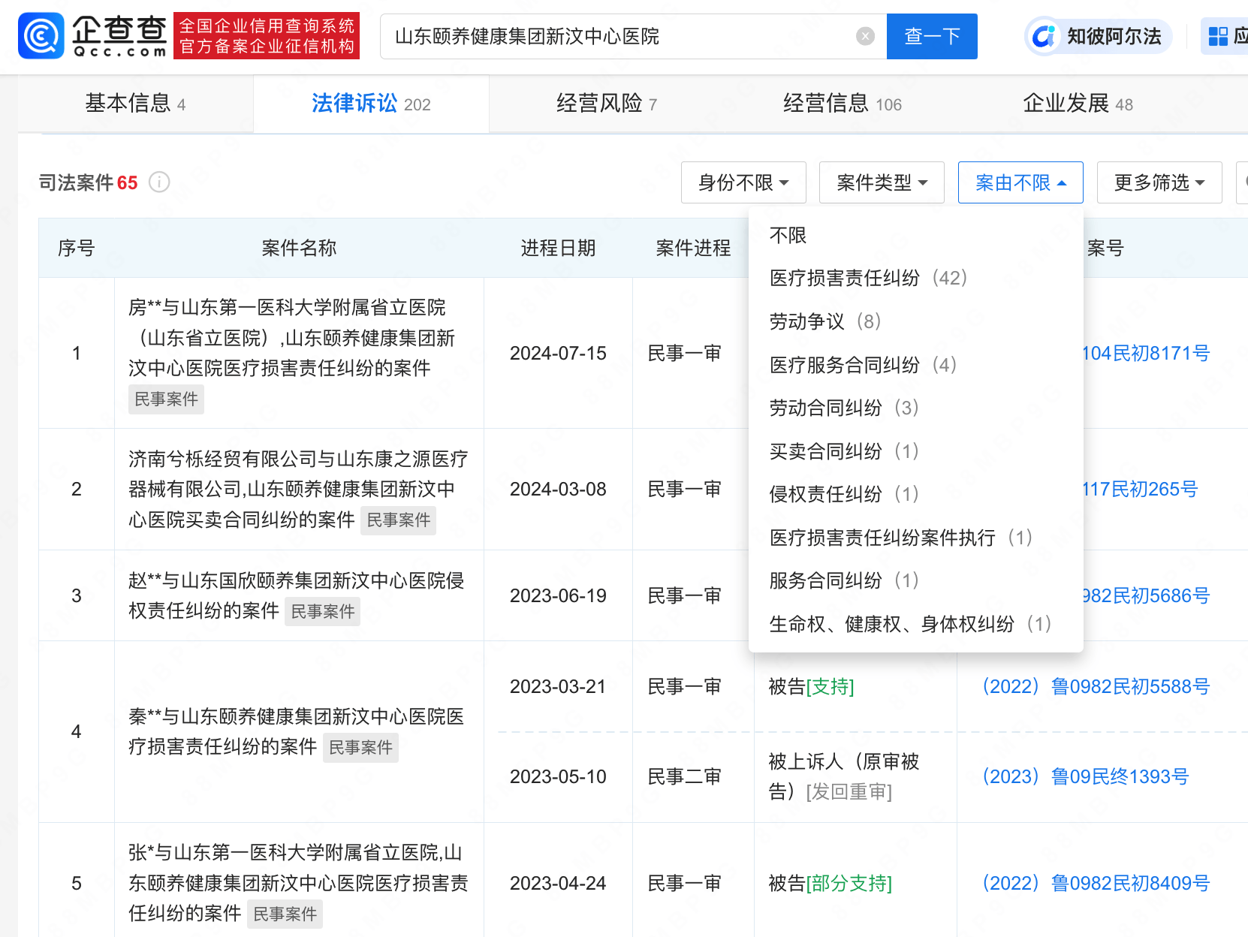The width and height of the screenshot is (1248, 937).
Task: Switch to the 经营风险 tab
Action: (607, 104)
